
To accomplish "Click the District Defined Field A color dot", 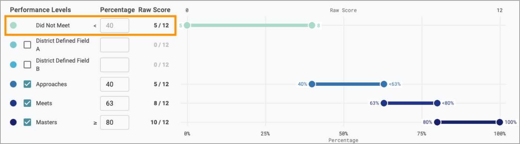I will (13, 45).
